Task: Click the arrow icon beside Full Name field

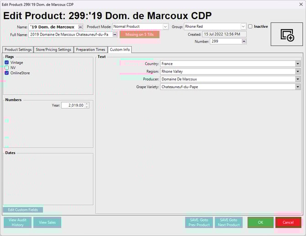Action: (x=115, y=34)
